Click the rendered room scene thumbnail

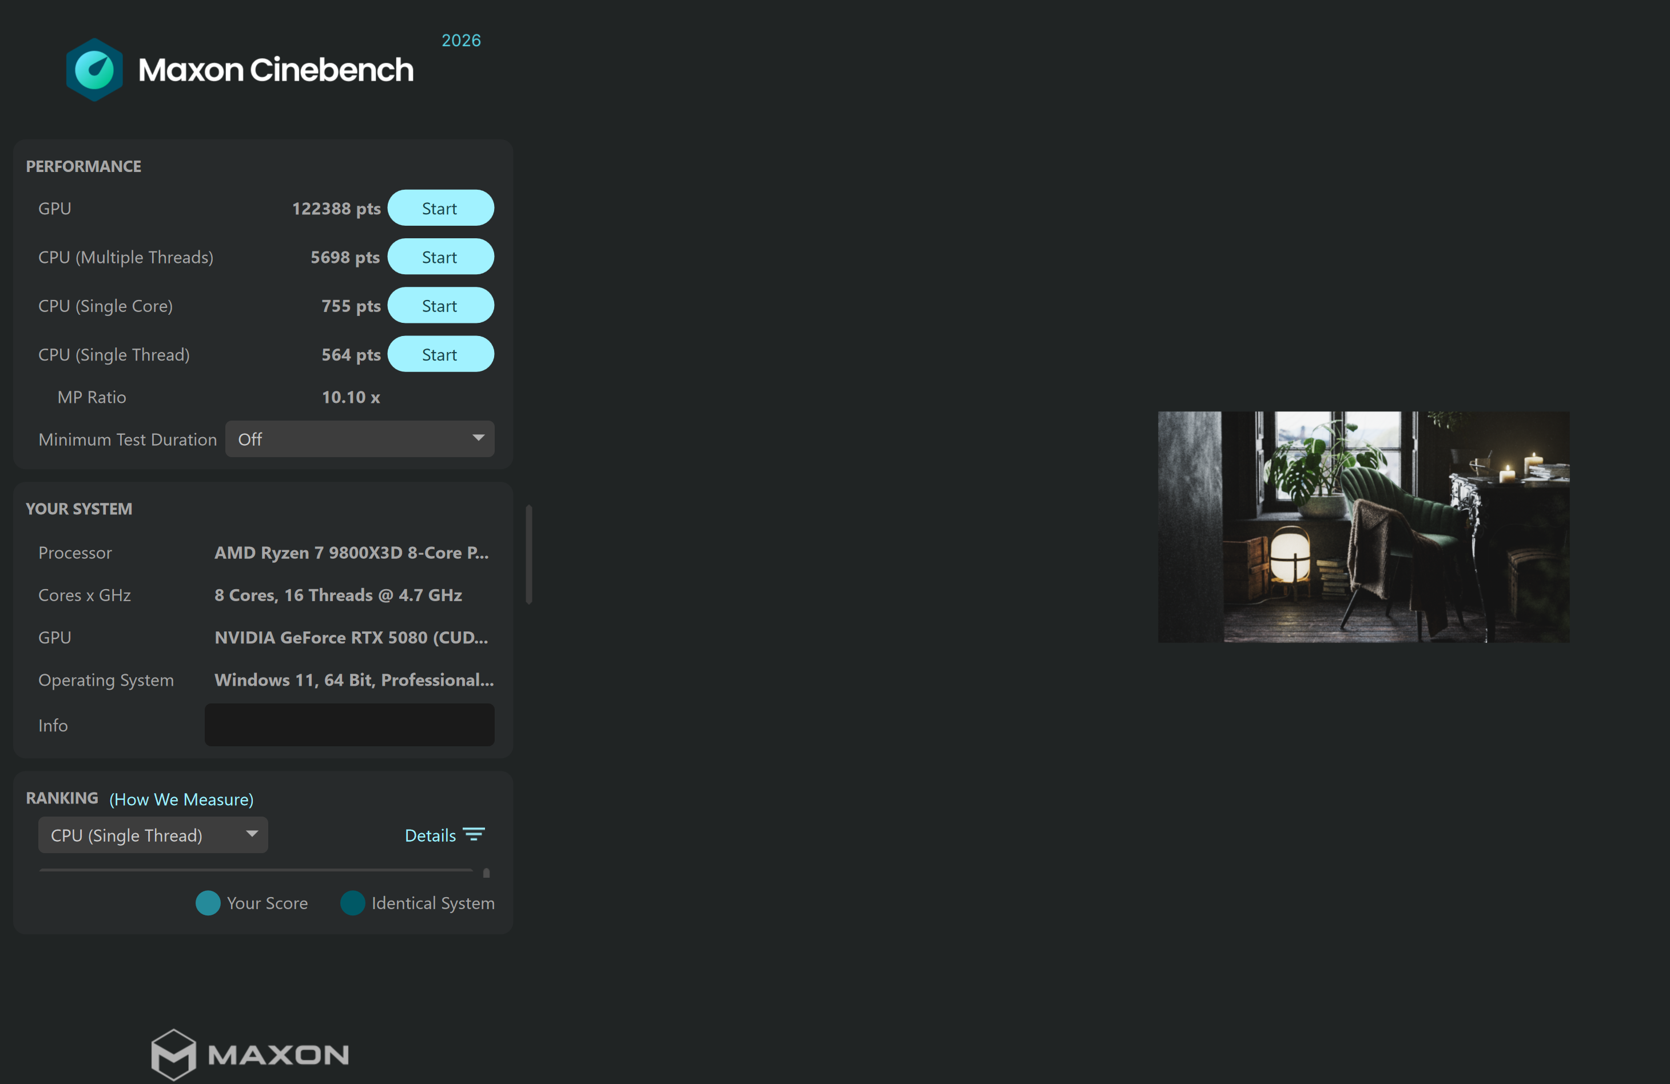click(1363, 527)
